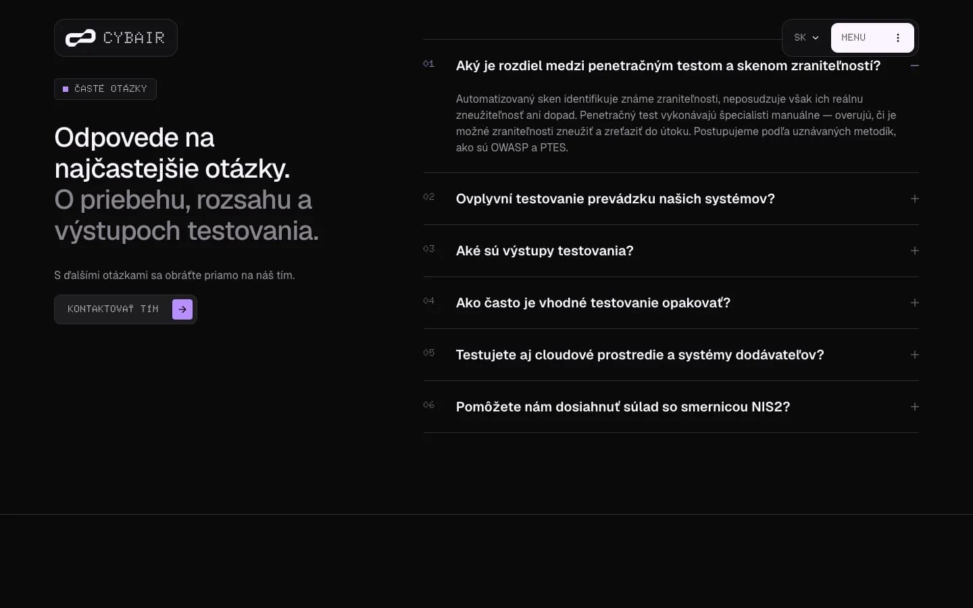
Task: Expand the plus icon for "Ako často je vhodné"
Action: [x=914, y=303]
